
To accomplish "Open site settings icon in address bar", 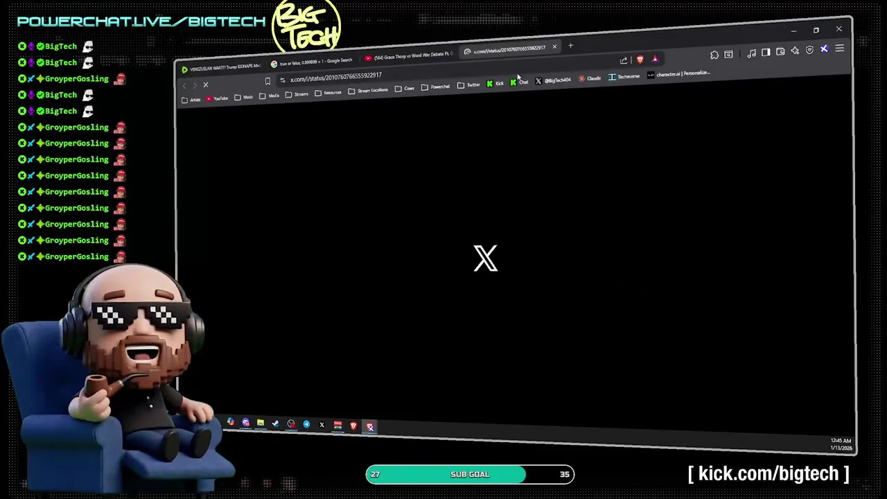I will point(283,80).
